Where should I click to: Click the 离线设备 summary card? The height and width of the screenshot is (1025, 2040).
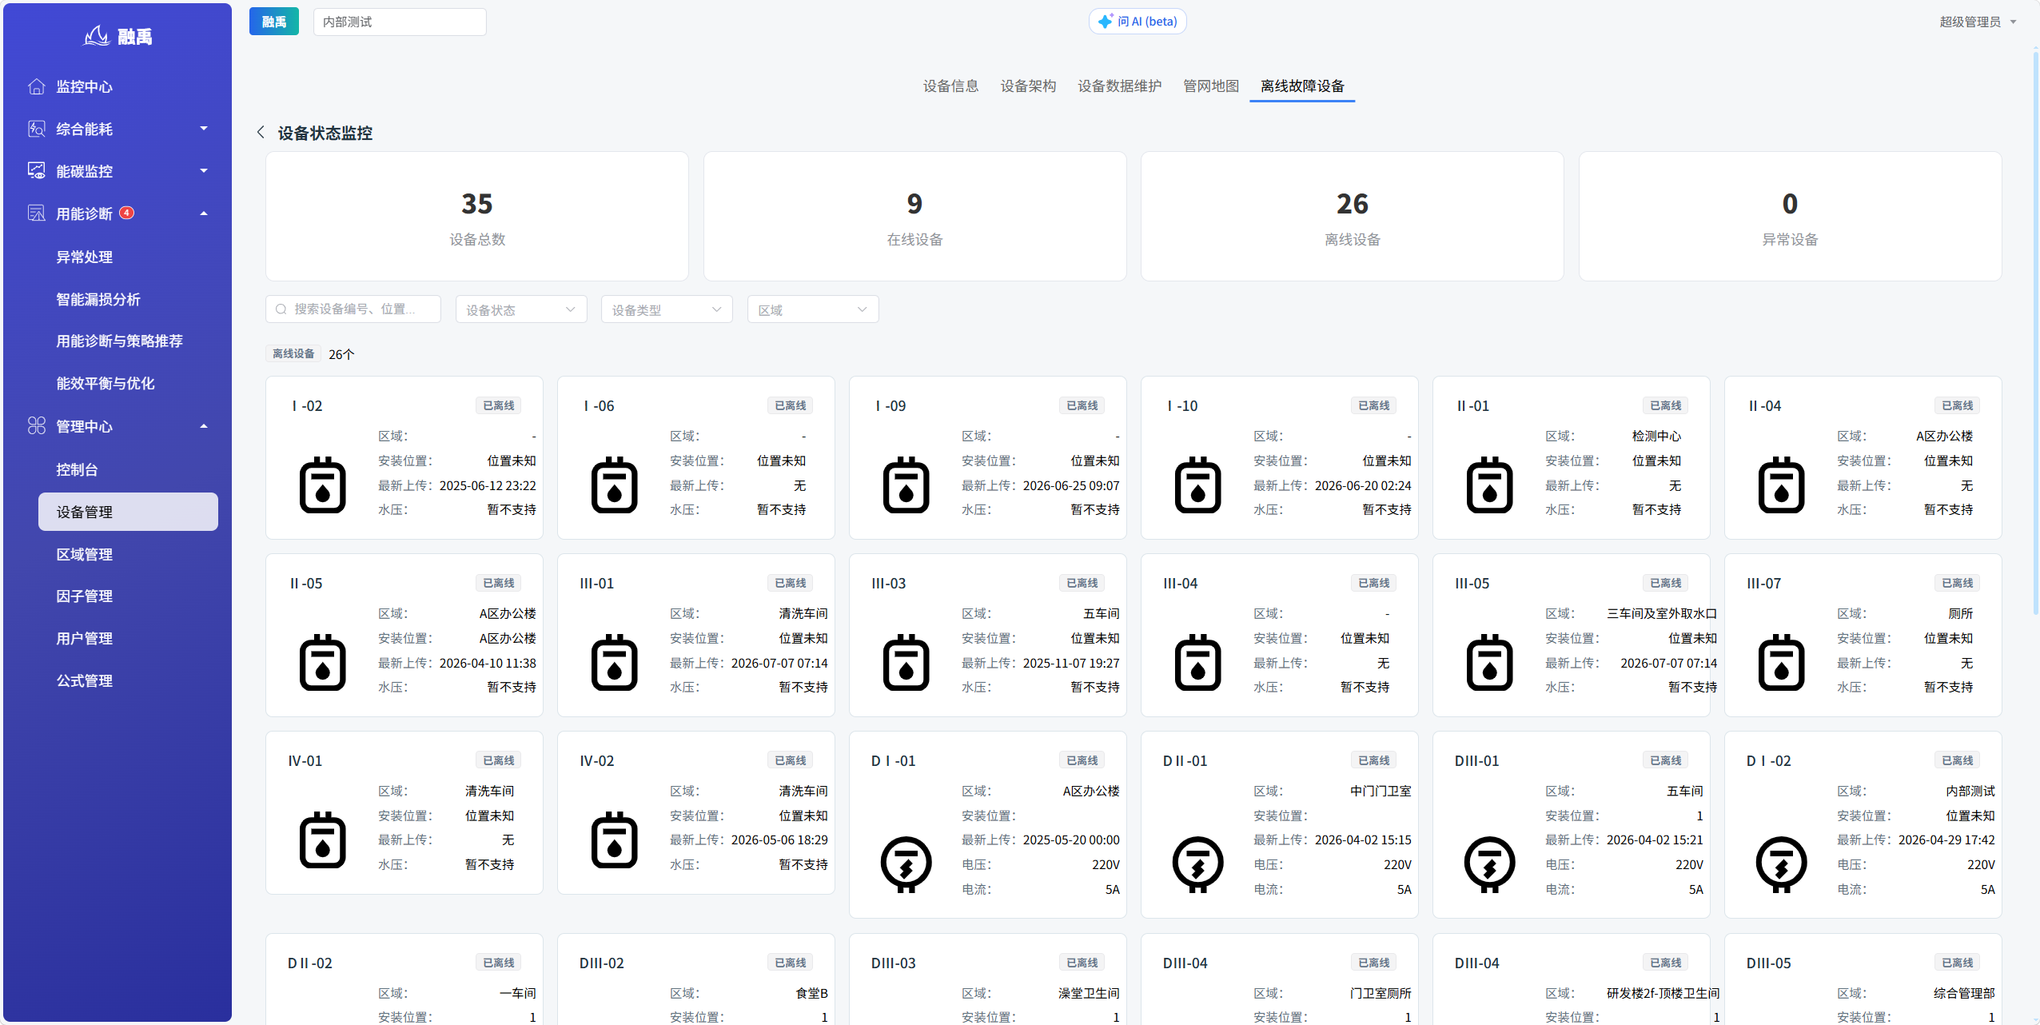pyautogui.click(x=1352, y=217)
